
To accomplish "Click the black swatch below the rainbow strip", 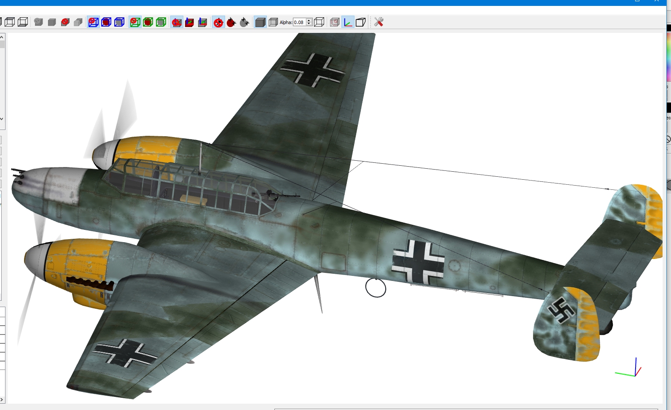I will click(x=669, y=108).
